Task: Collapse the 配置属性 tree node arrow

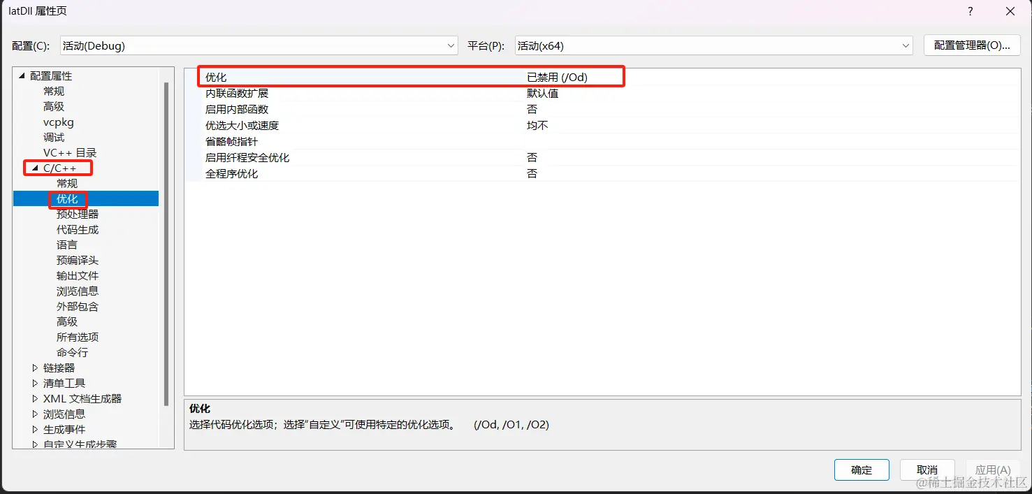Action: tap(22, 76)
